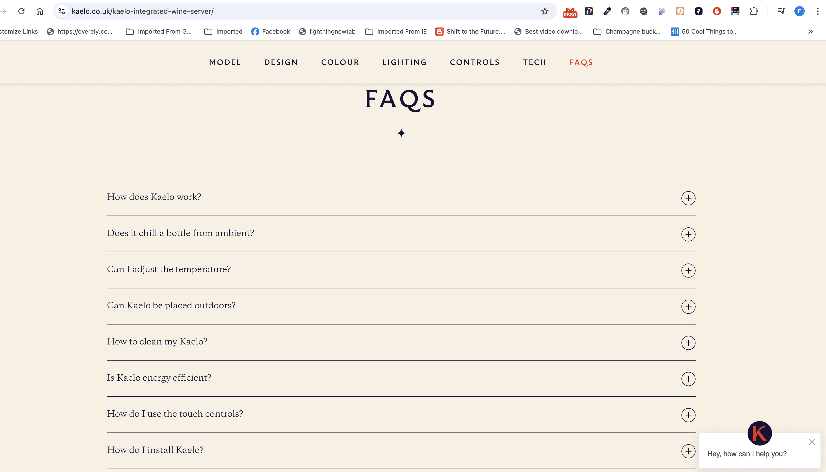
Task: Open the blue and grey gradient extension
Action: click(x=662, y=11)
